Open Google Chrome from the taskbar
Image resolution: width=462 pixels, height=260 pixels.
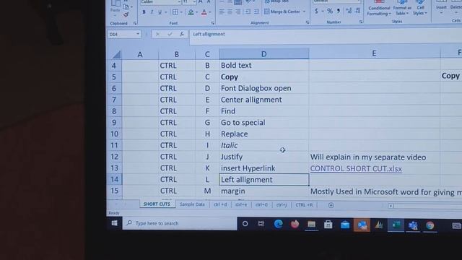click(x=430, y=225)
